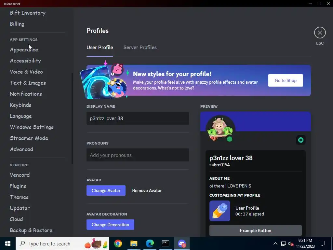Open the Windows Start menu
This screenshot has height=250, width=333.
[8, 243]
